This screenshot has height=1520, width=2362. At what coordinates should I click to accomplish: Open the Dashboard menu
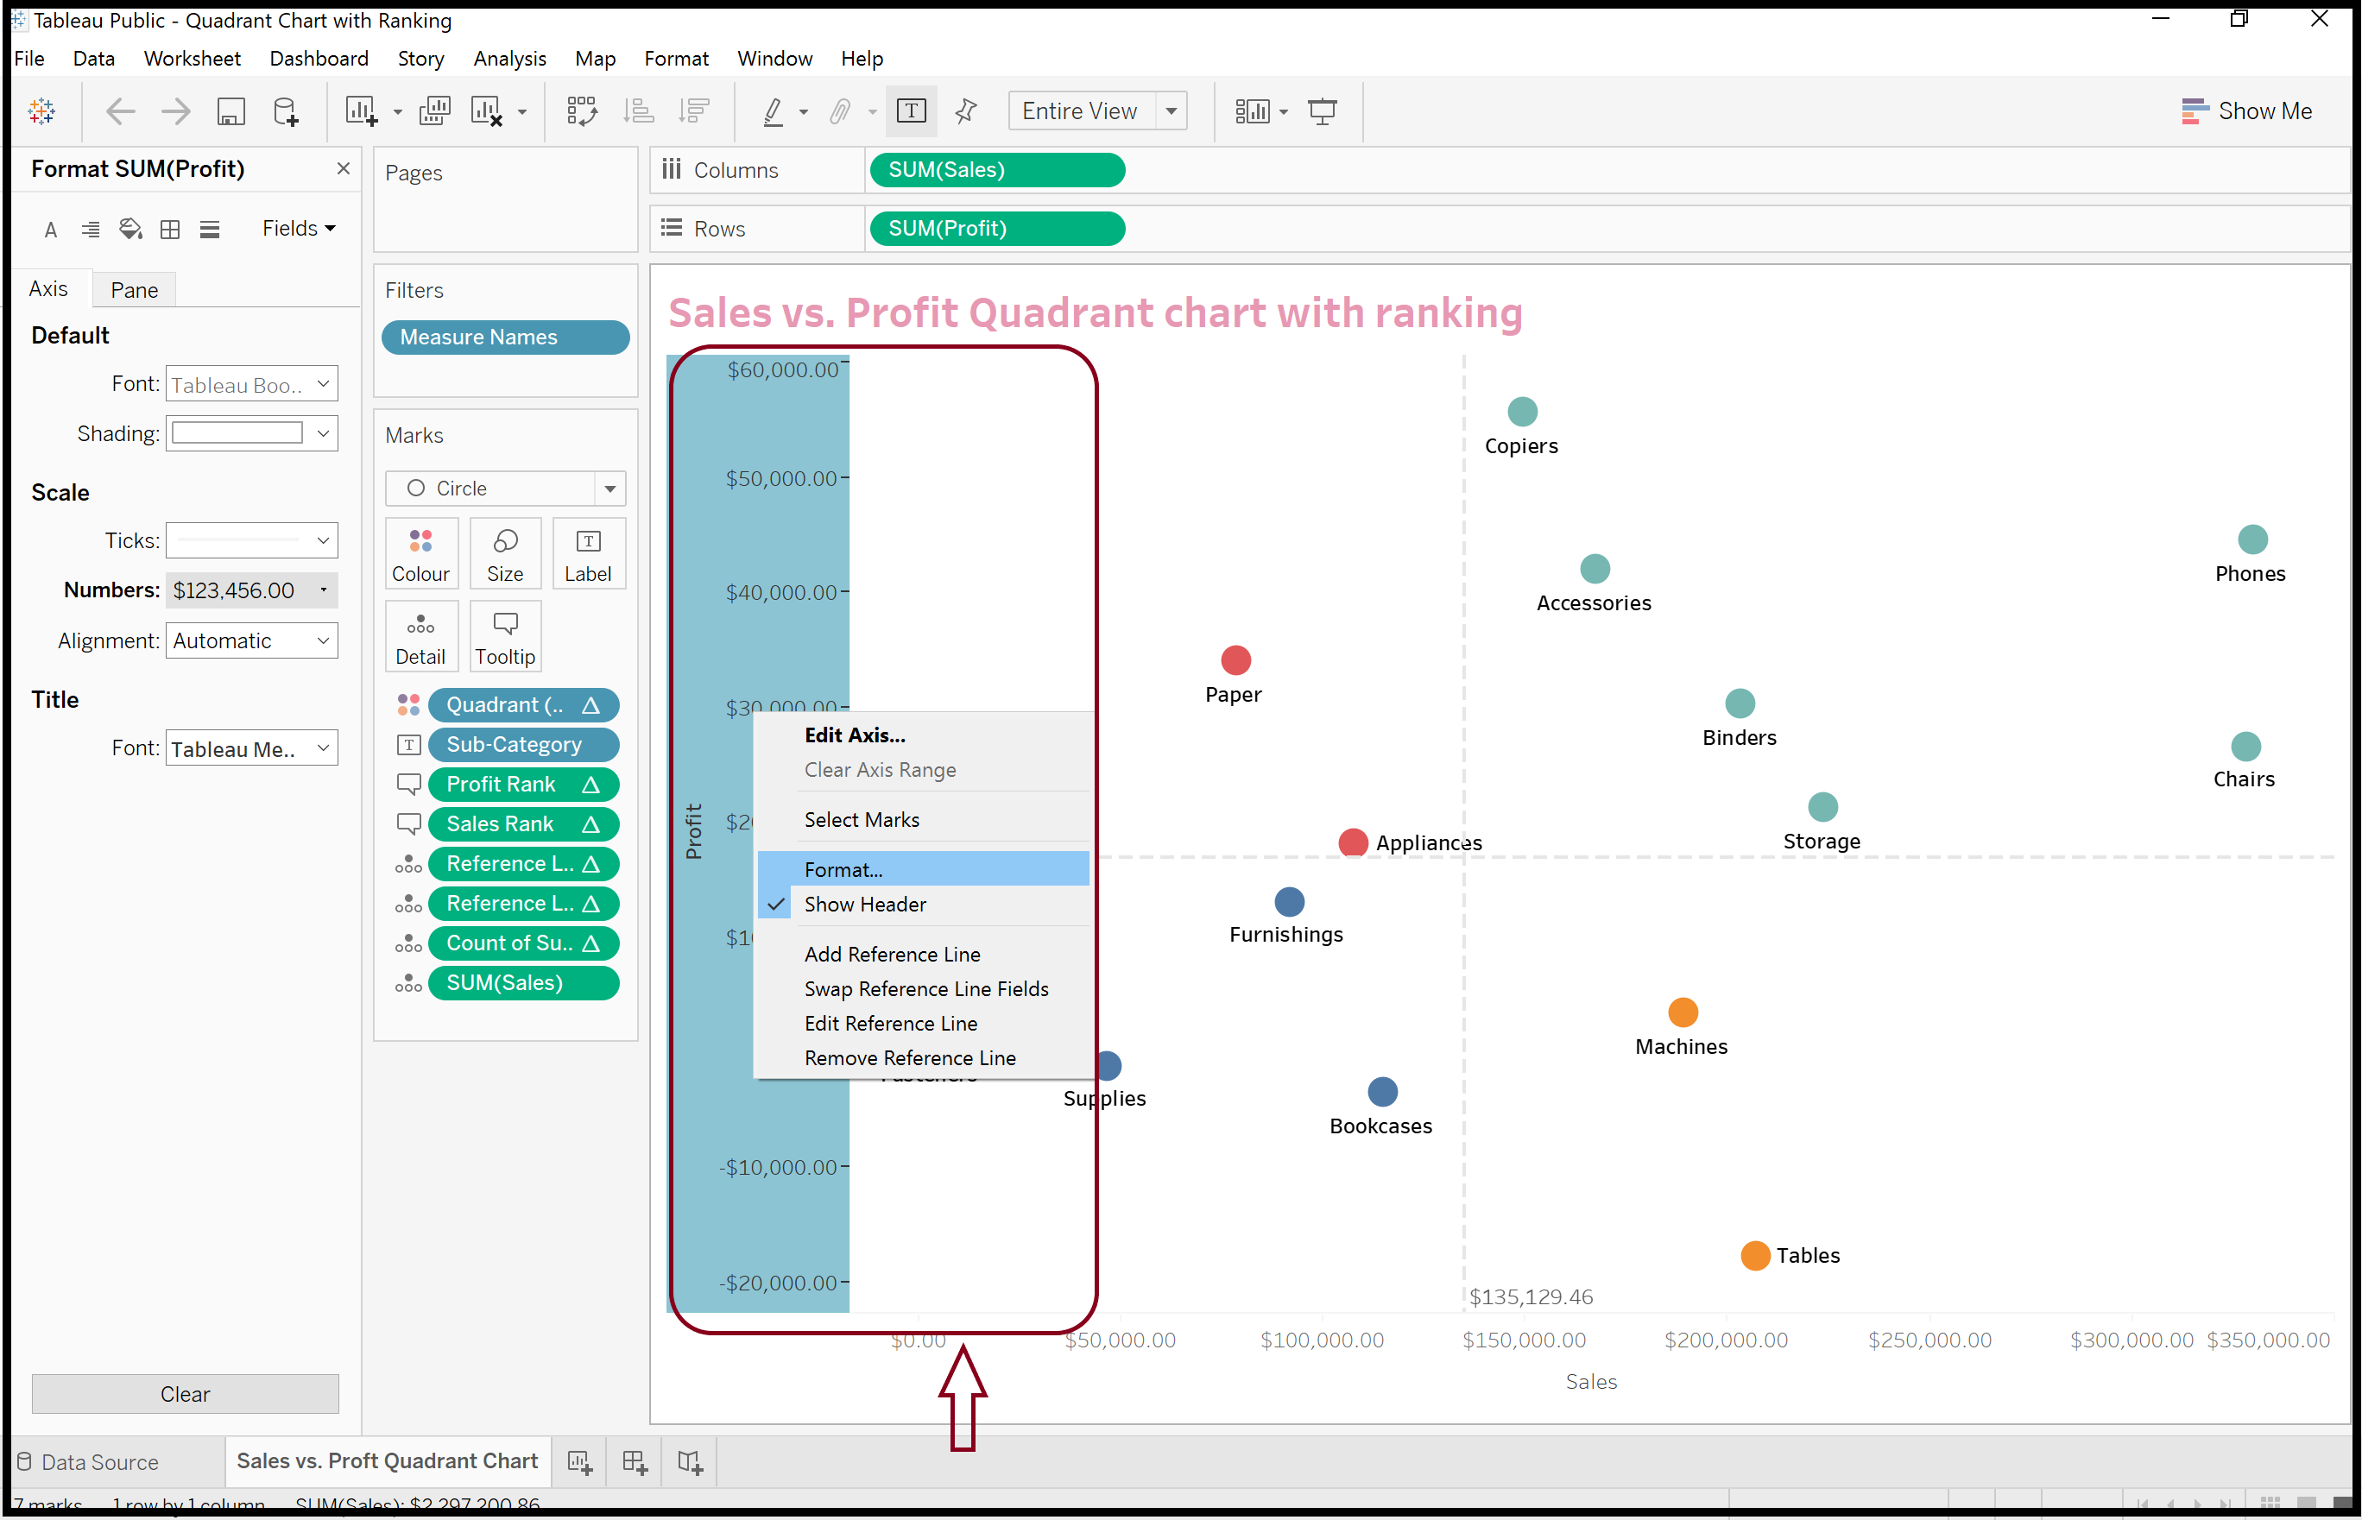click(319, 58)
